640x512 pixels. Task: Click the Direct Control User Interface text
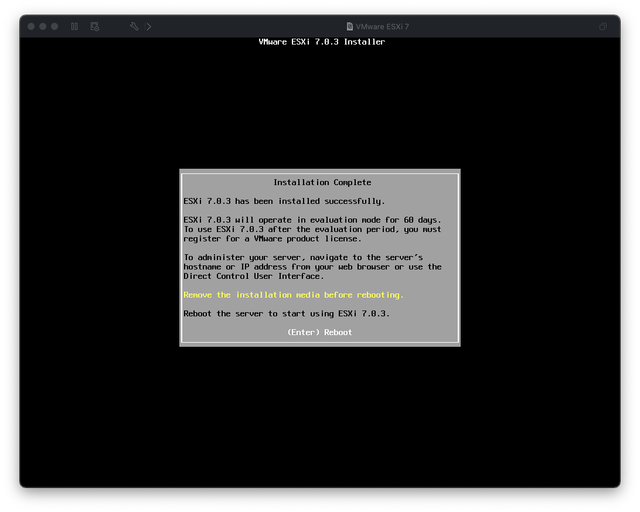[x=253, y=276]
